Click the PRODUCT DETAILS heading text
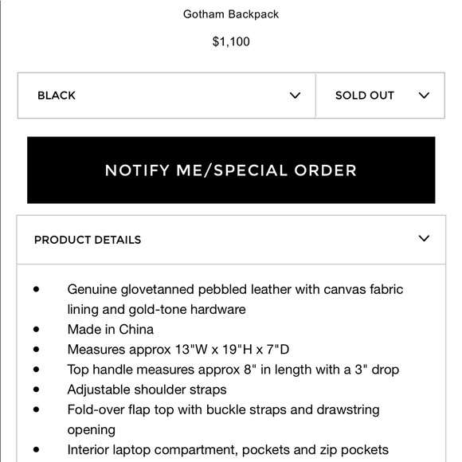 88,240
